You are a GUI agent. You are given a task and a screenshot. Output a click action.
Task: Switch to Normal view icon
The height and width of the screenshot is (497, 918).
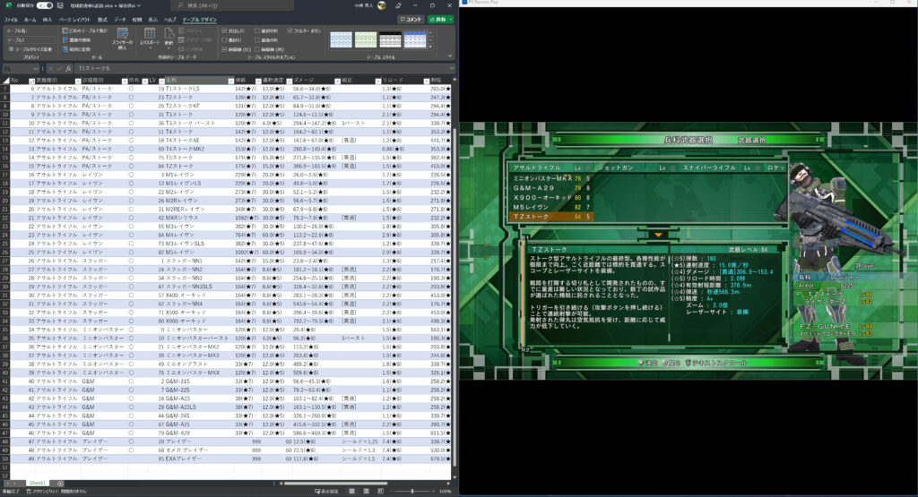click(351, 491)
